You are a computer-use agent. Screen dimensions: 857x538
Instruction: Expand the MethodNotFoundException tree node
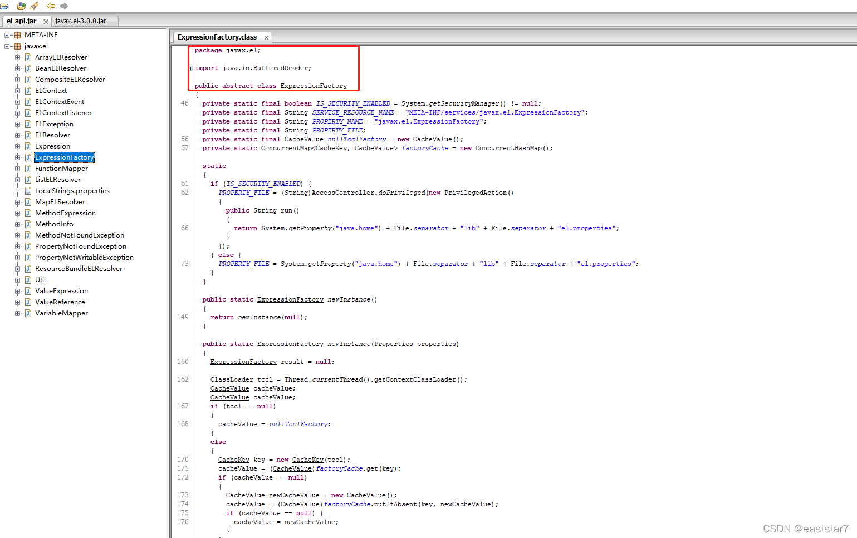(x=17, y=235)
